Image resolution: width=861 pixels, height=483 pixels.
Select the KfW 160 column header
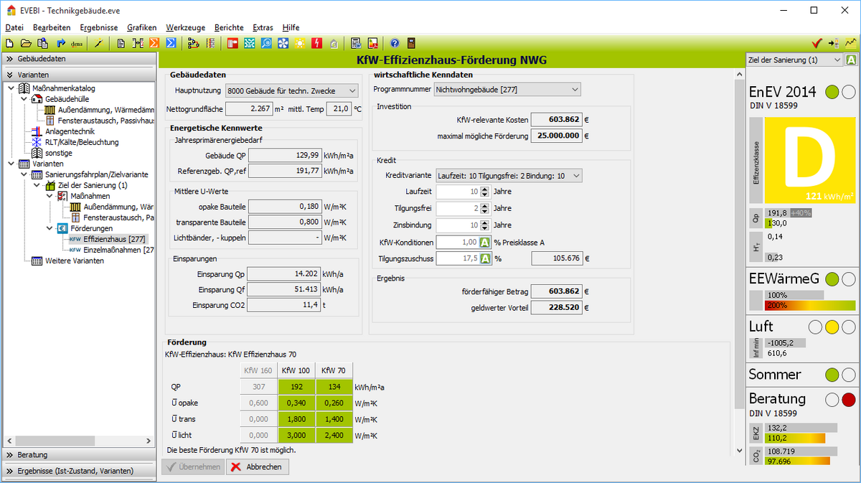[257, 370]
